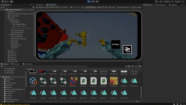This screenshot has height=105, width=186.
Task: Click the Control Panel button
Action: click(136, 7)
